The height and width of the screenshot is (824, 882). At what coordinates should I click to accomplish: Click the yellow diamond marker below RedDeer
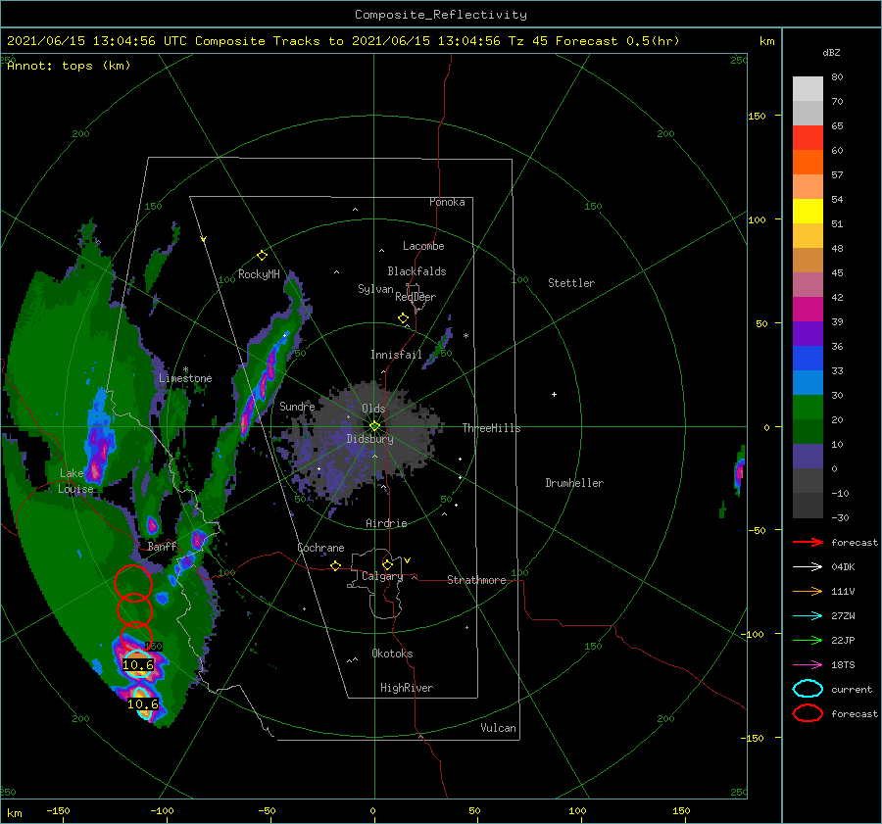403,318
